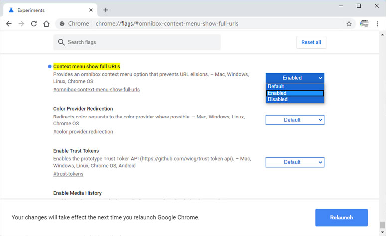Choose Disabled in the open dropdown list

[295, 99]
